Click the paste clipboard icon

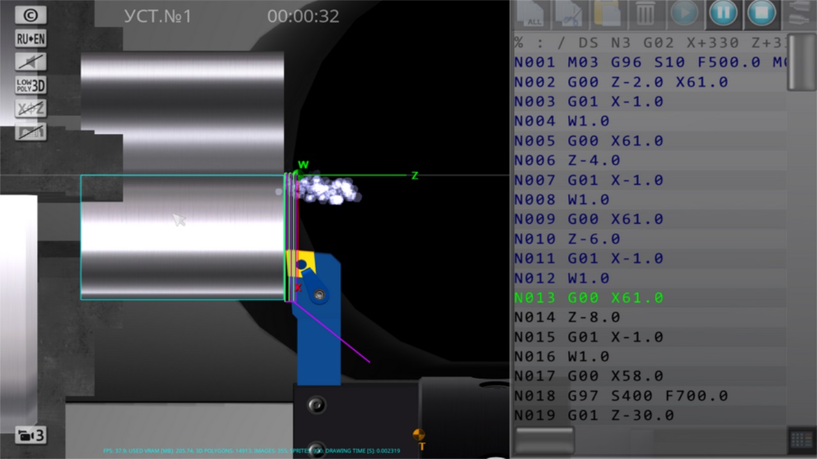tap(607, 13)
